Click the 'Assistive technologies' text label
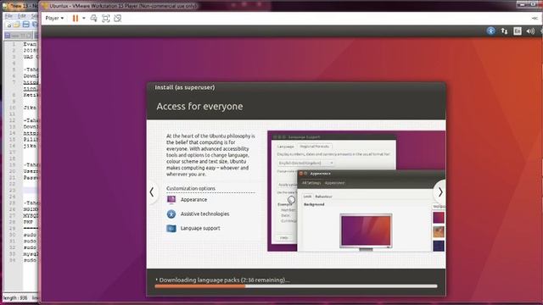Screen dimensions: 543x305 [204, 214]
